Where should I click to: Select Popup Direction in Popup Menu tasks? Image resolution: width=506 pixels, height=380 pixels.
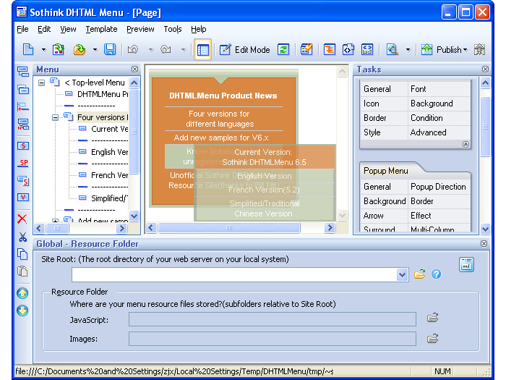point(438,187)
